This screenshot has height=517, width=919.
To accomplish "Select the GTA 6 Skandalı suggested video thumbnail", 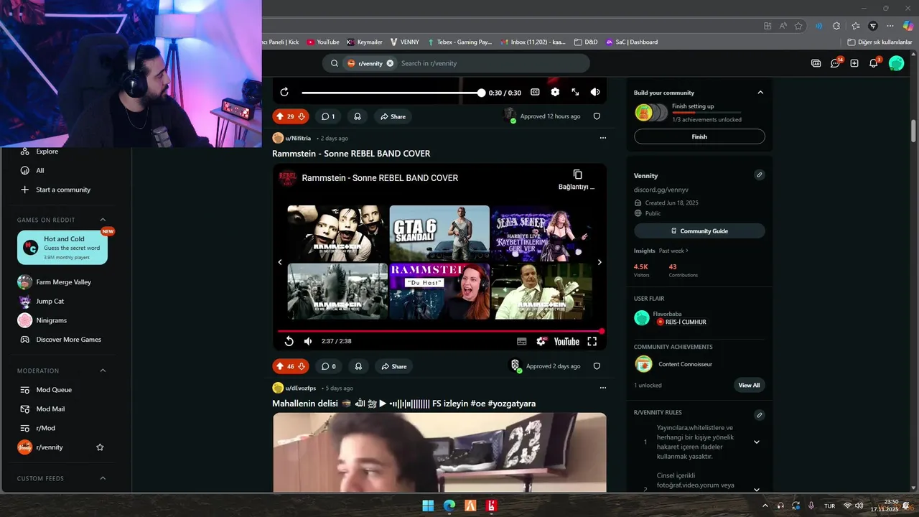I will 439,233.
